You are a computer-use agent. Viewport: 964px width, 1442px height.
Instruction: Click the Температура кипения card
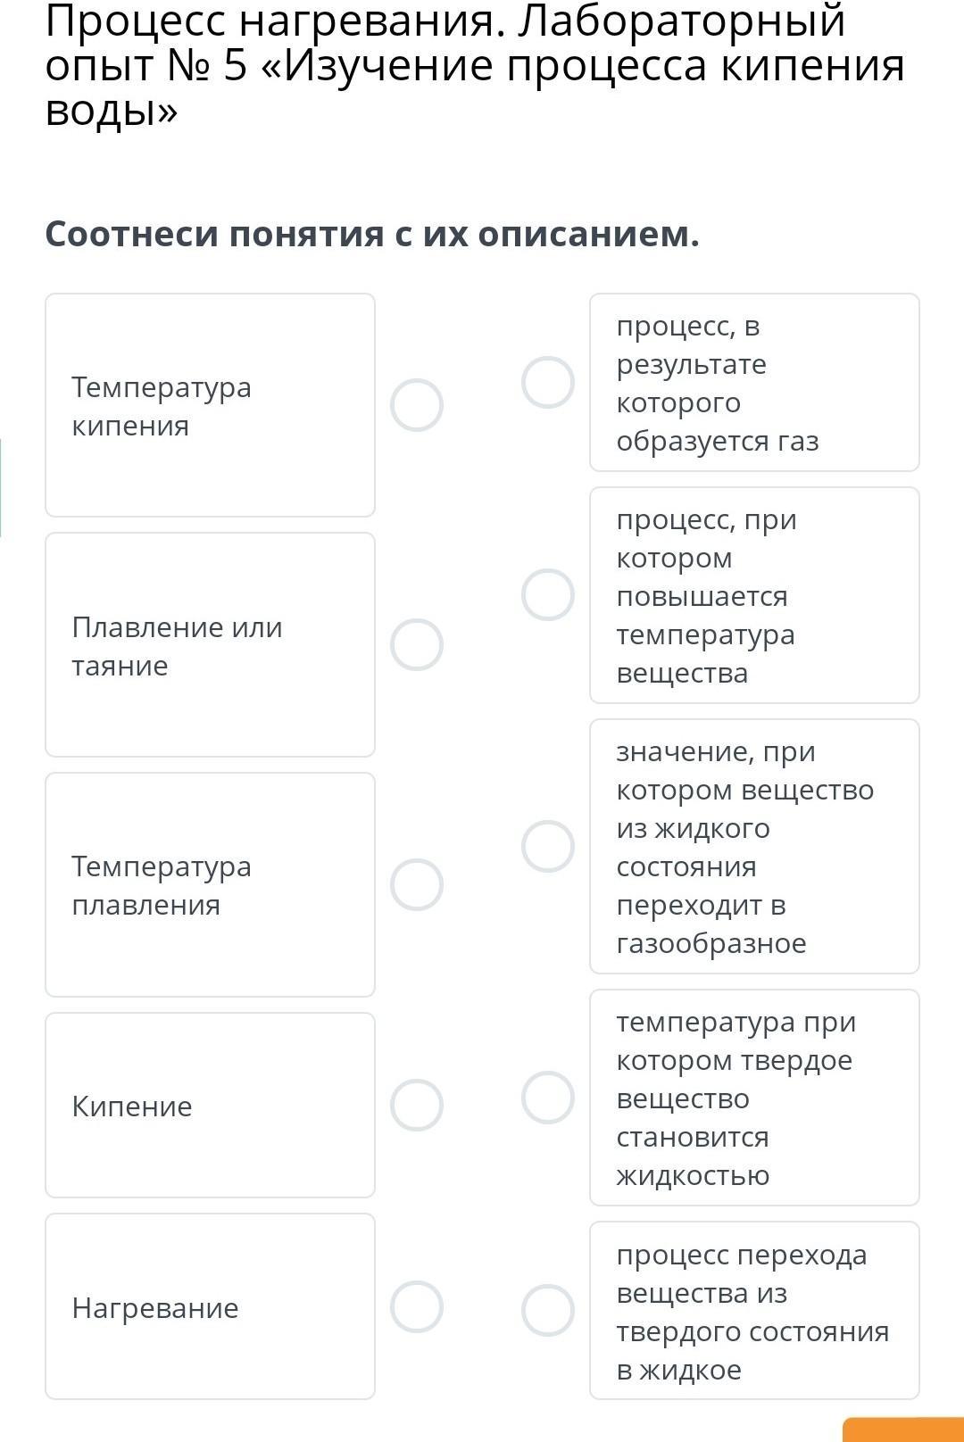[x=210, y=405]
